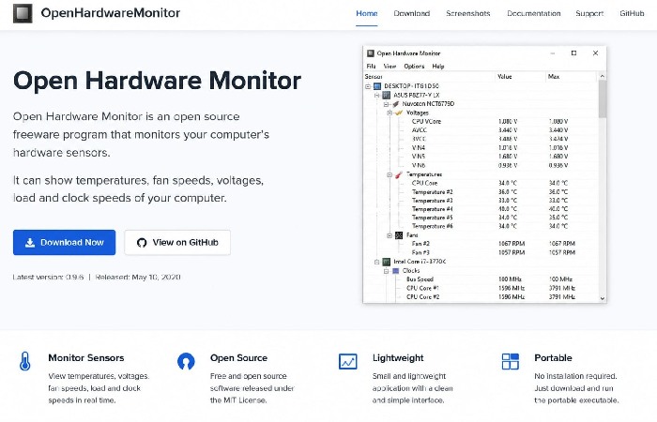
Task: Select the CPU VCore row
Action: pyautogui.click(x=481, y=121)
